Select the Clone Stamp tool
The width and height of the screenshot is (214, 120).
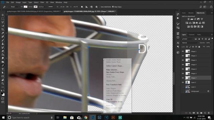pos(3,44)
